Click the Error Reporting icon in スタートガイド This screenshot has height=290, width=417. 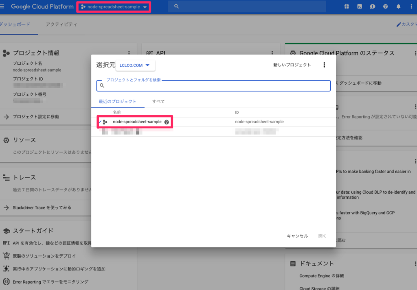tap(6, 281)
